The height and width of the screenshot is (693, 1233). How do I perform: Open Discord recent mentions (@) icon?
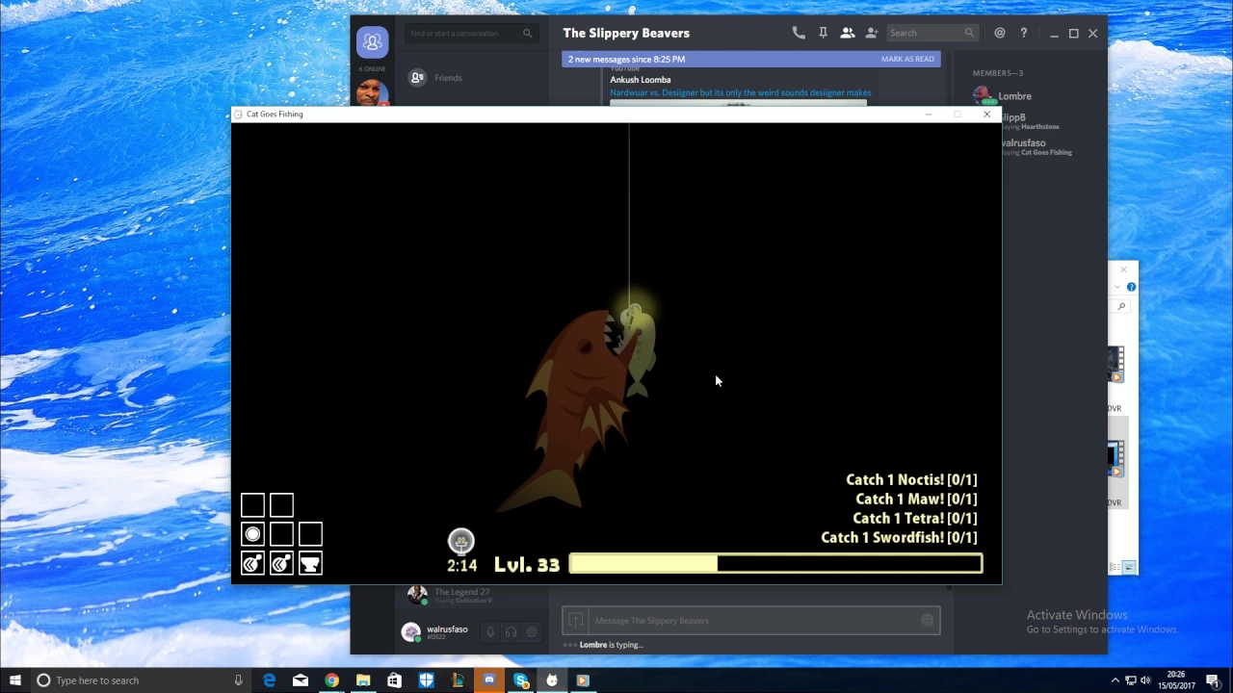click(x=1000, y=33)
